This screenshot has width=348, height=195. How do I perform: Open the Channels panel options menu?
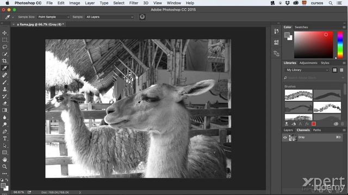click(344, 130)
